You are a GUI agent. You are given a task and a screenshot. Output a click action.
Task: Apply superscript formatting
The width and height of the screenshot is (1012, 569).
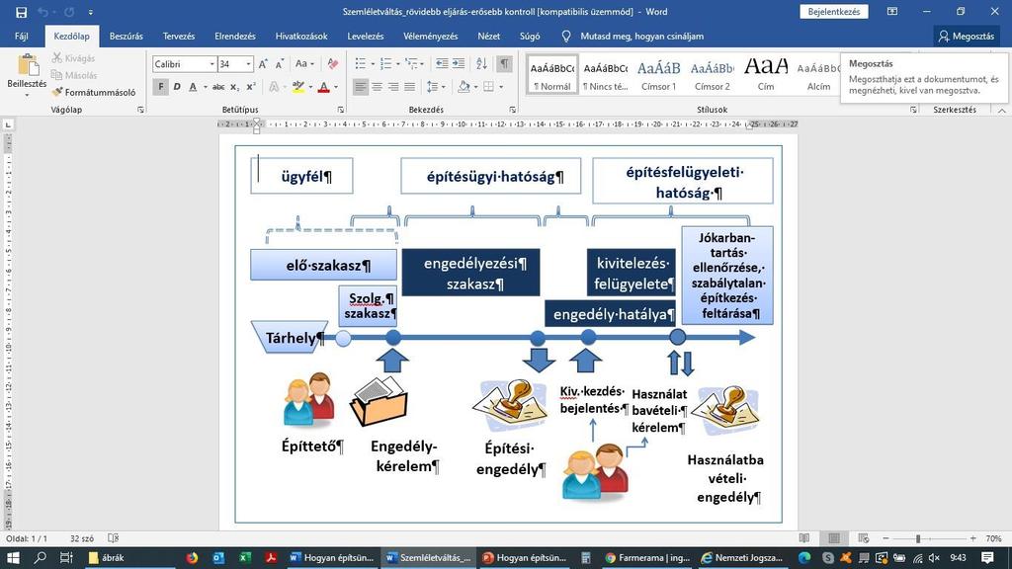point(251,87)
